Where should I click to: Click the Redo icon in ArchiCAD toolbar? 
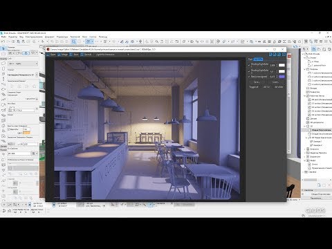coord(8,41)
